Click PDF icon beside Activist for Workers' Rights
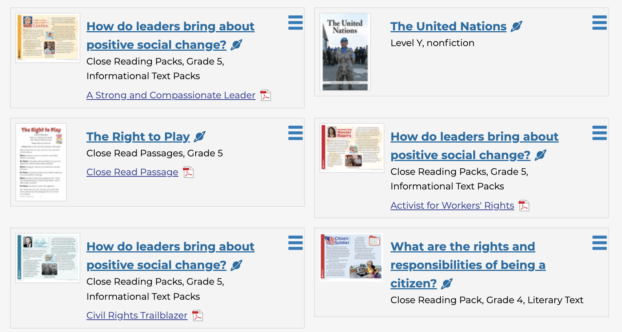622x332 pixels. (524, 206)
